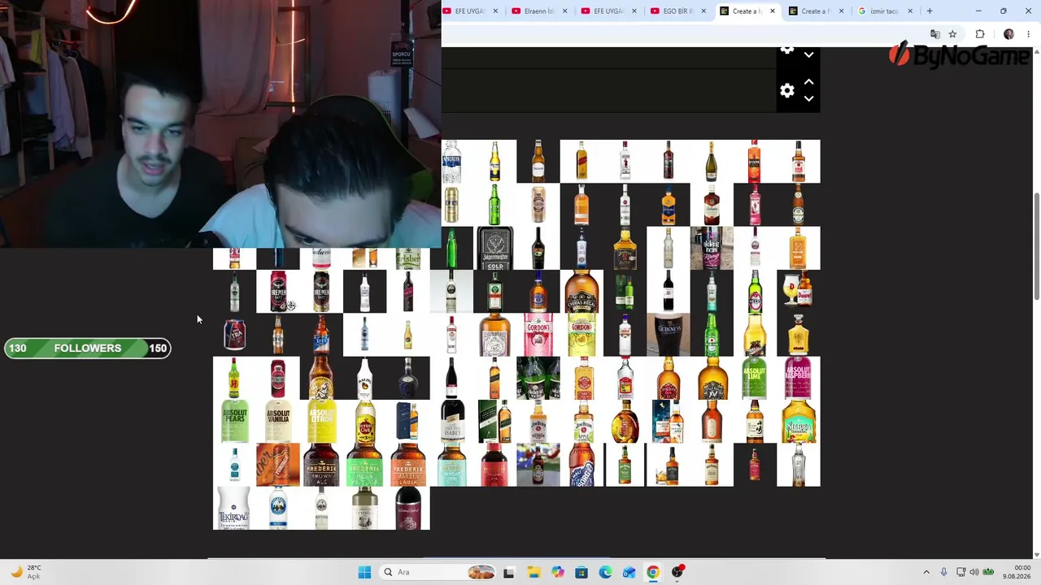1041x585 pixels.
Task: Open the Chrome extensions puzzle icon
Action: (980, 34)
